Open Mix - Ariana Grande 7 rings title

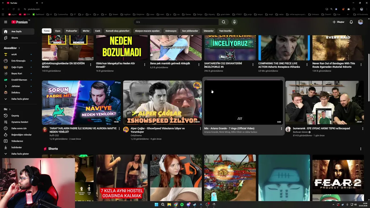pos(229,128)
